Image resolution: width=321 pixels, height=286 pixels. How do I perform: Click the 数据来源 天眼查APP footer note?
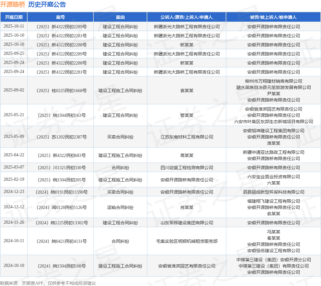coord(48,283)
